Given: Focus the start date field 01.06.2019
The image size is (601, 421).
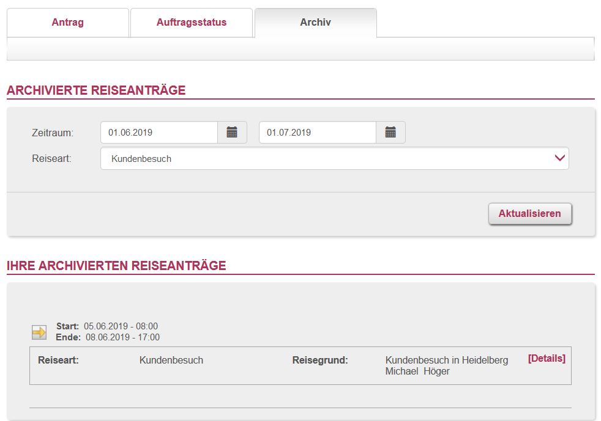Looking at the screenshot, I should pos(159,133).
